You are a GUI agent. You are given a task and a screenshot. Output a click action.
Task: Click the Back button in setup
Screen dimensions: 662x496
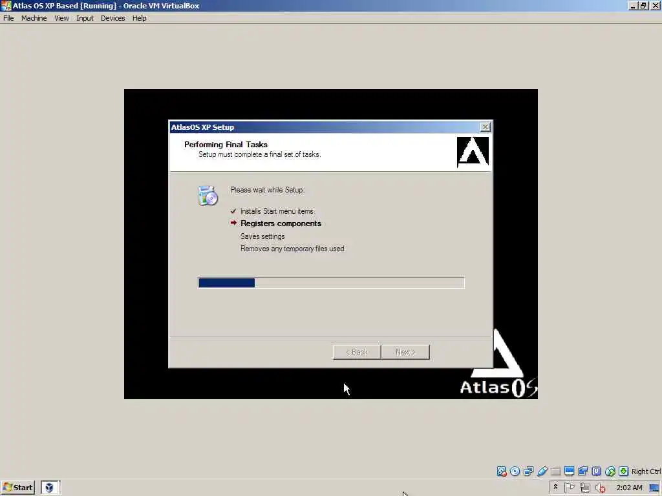[x=357, y=352]
